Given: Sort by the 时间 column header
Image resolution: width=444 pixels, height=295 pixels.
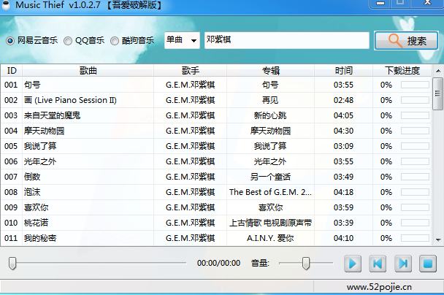Looking at the screenshot, I should (x=343, y=71).
